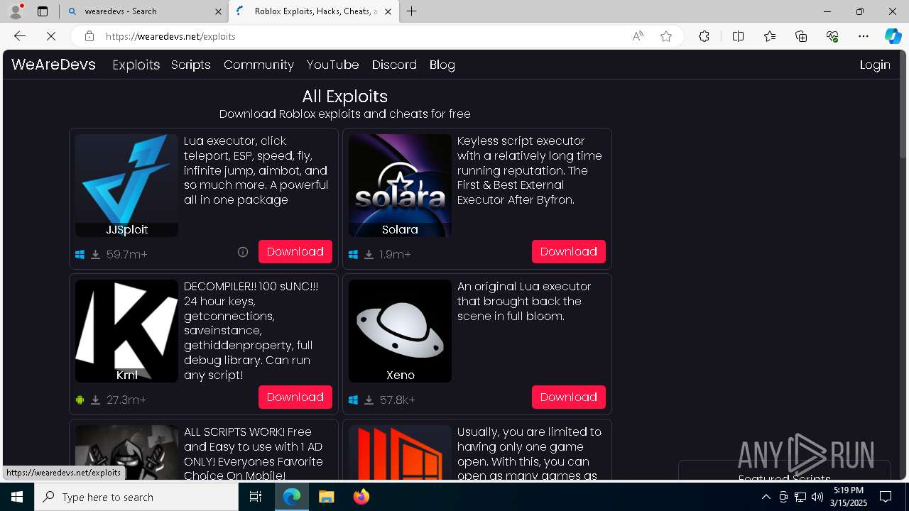Click Xeno download count 57.8k+
Image resolution: width=909 pixels, height=511 pixels.
pos(398,400)
